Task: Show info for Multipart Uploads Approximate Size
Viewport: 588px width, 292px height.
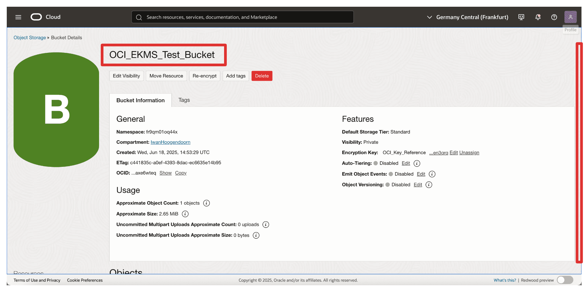Action: [x=256, y=235]
